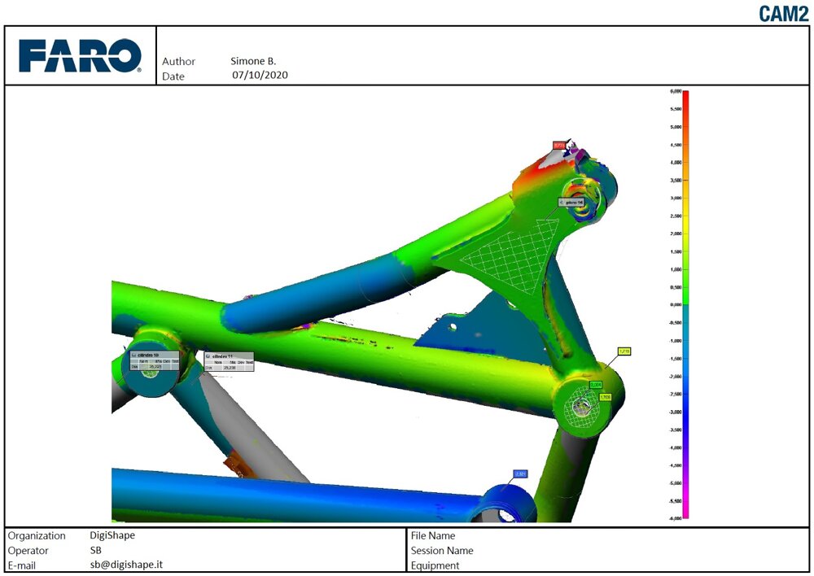Click the Session Name label

click(x=442, y=551)
